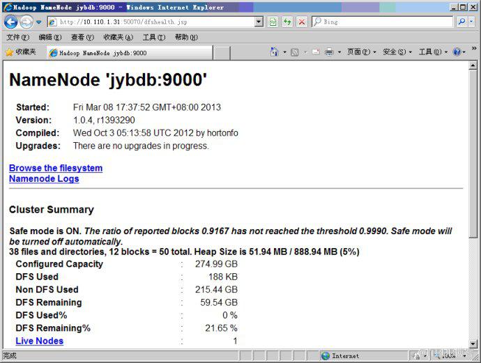Viewport: 481px width, 363px height.
Task: Open the Live Nodes link
Action: pyautogui.click(x=40, y=341)
